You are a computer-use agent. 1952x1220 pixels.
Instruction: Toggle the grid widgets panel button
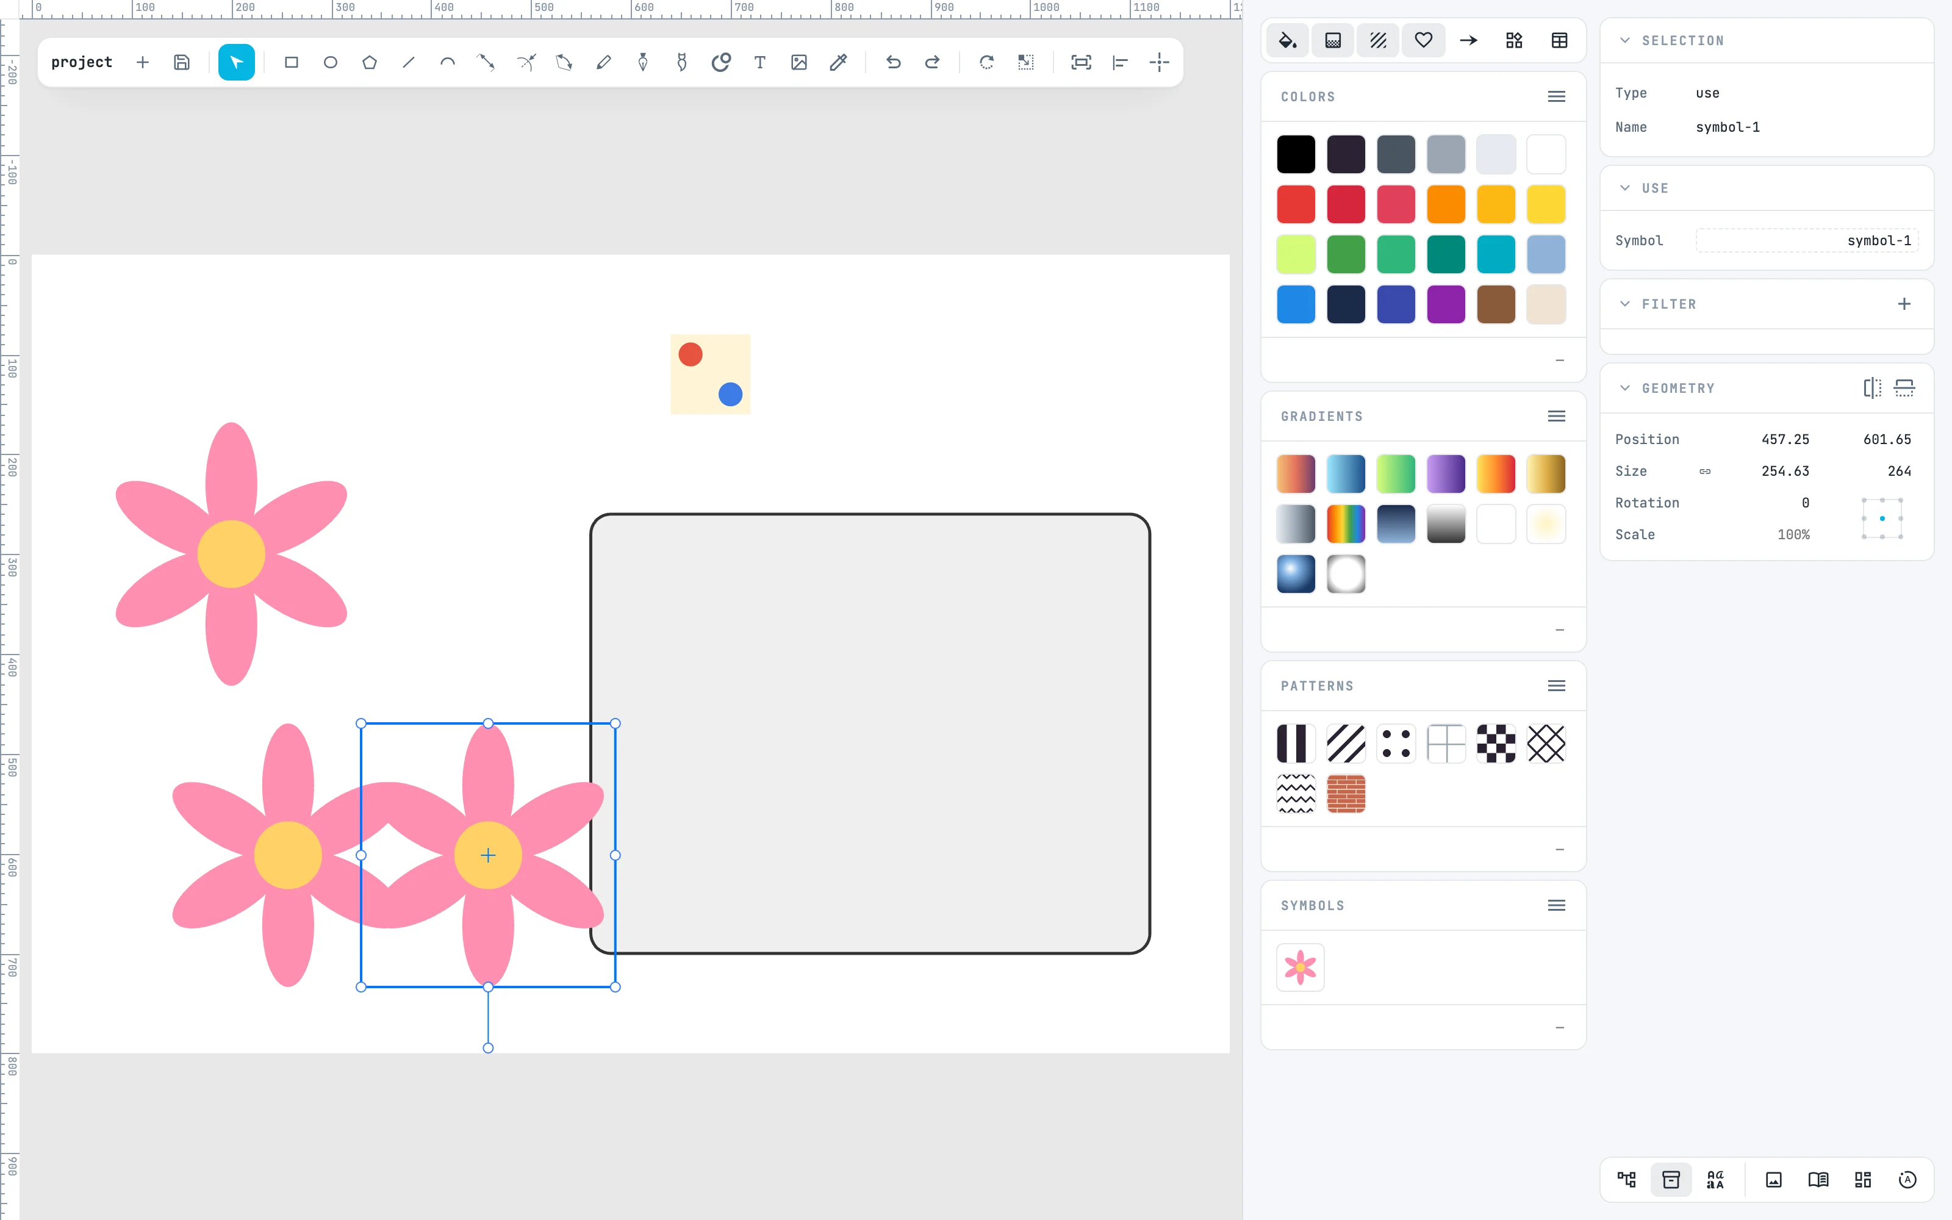coord(1862,1180)
